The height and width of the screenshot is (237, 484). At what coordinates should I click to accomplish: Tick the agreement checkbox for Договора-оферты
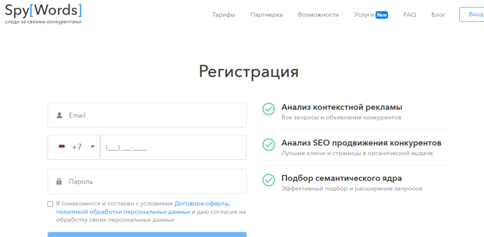50,204
